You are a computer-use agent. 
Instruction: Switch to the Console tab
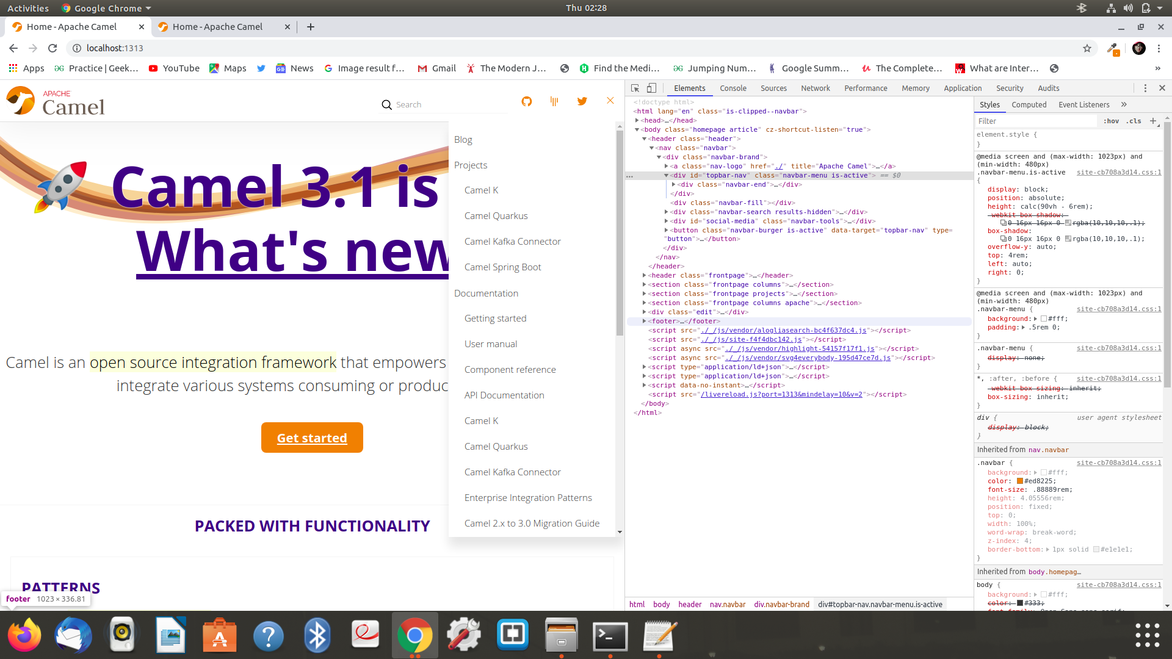pos(733,88)
